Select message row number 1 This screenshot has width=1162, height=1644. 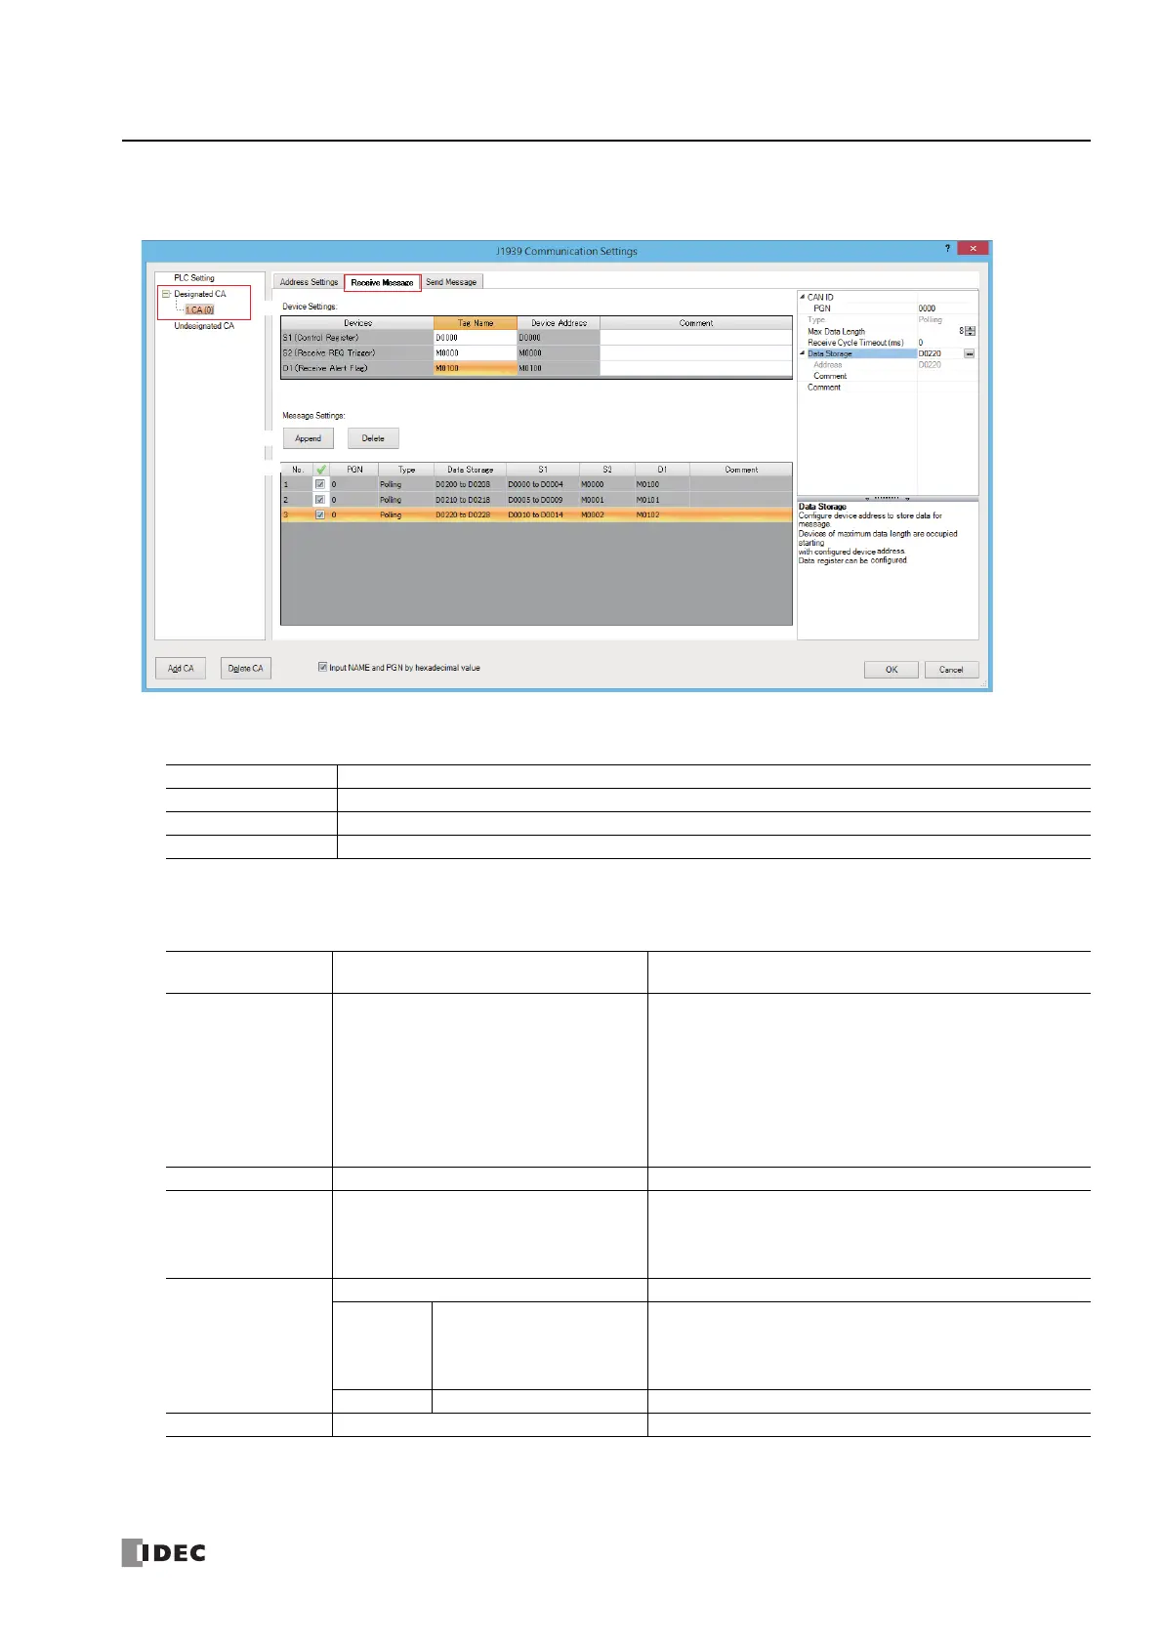pyautogui.click(x=297, y=484)
